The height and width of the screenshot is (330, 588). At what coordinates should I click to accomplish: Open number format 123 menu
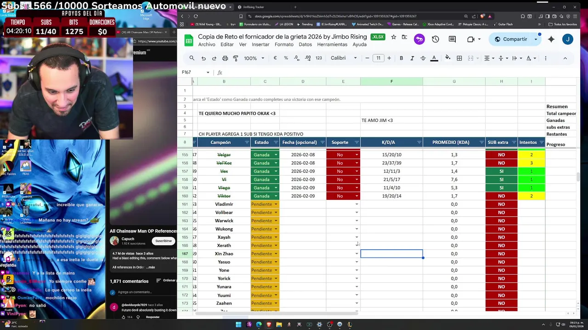[319, 58]
